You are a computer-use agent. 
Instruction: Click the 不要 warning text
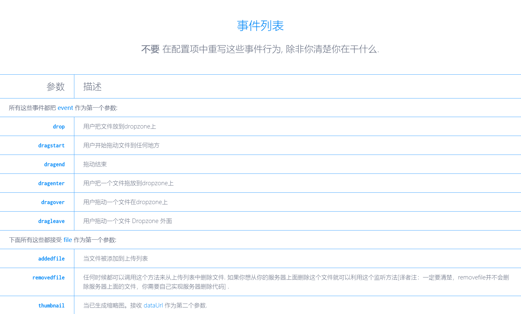coord(150,49)
